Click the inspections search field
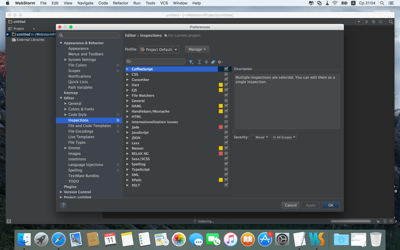The image size is (400, 250). tap(156, 61)
